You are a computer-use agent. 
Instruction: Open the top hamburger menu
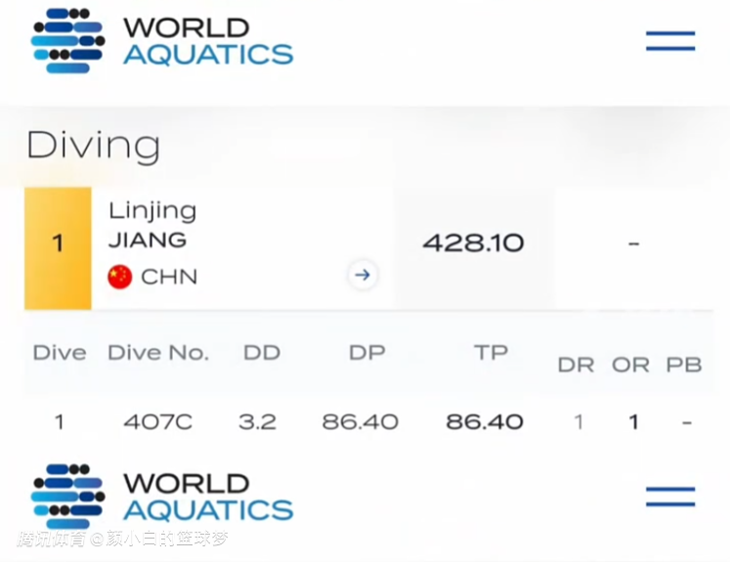[670, 41]
